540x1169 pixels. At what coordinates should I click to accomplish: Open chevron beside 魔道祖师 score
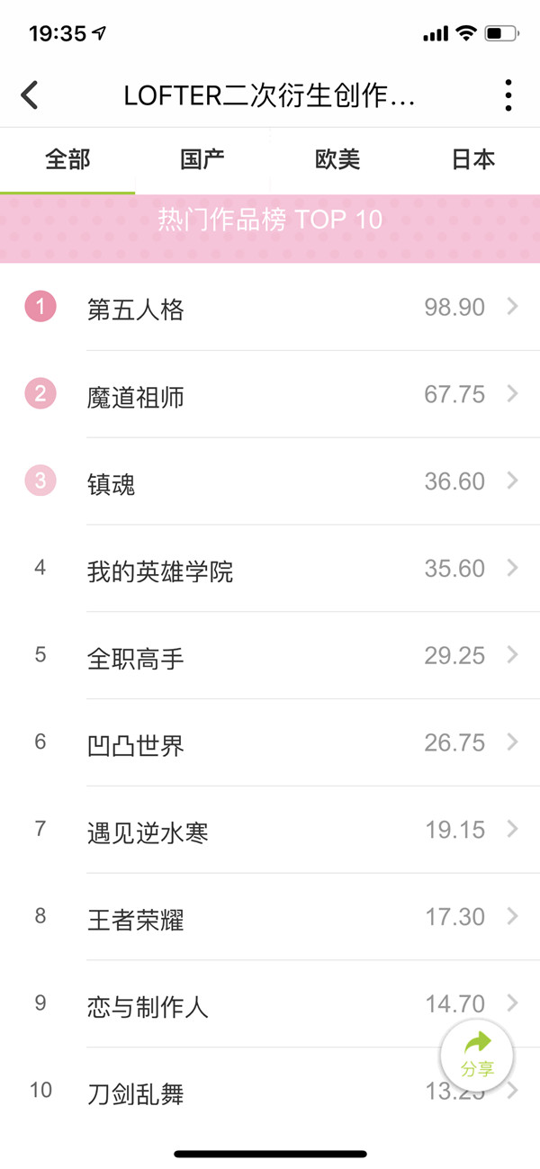(513, 394)
